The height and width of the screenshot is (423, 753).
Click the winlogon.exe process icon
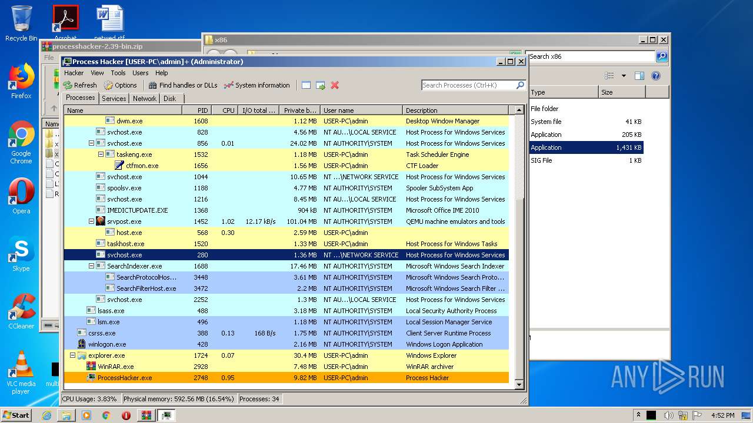(x=82, y=344)
